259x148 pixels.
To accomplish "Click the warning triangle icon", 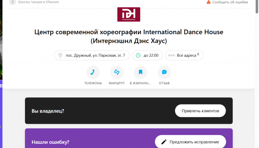I will click(x=209, y=2).
